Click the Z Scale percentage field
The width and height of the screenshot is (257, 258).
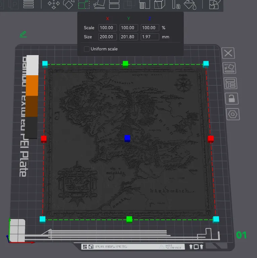point(150,28)
